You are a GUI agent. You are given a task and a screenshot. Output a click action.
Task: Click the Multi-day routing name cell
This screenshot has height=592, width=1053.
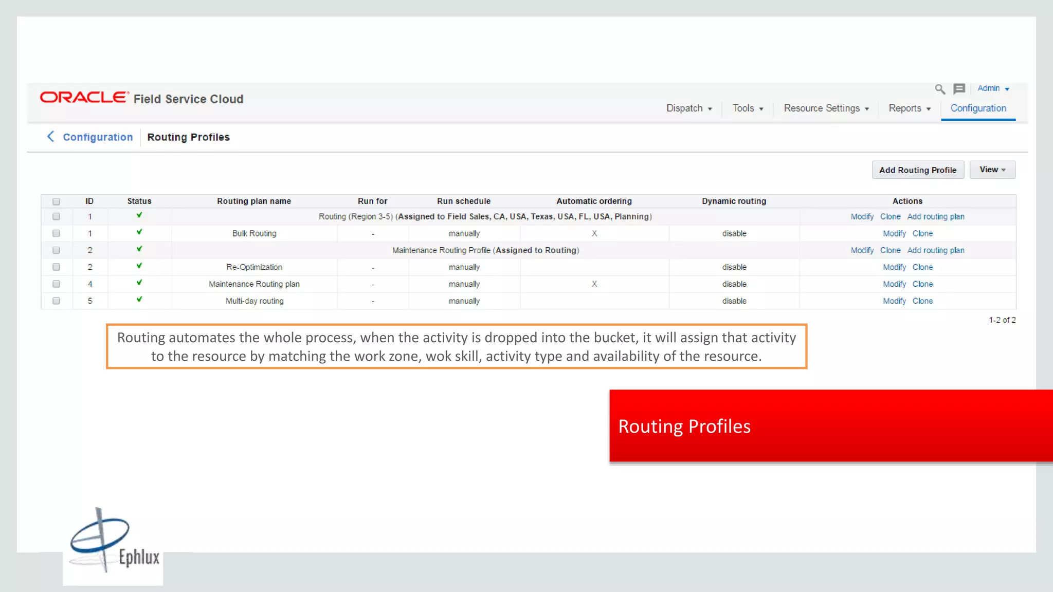click(x=255, y=301)
